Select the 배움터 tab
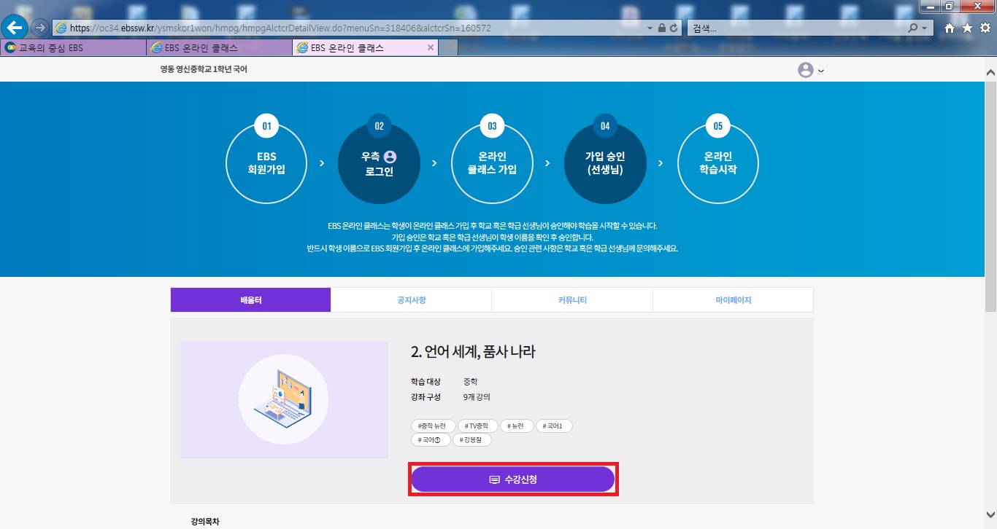The height and width of the screenshot is (529, 997). pos(250,299)
